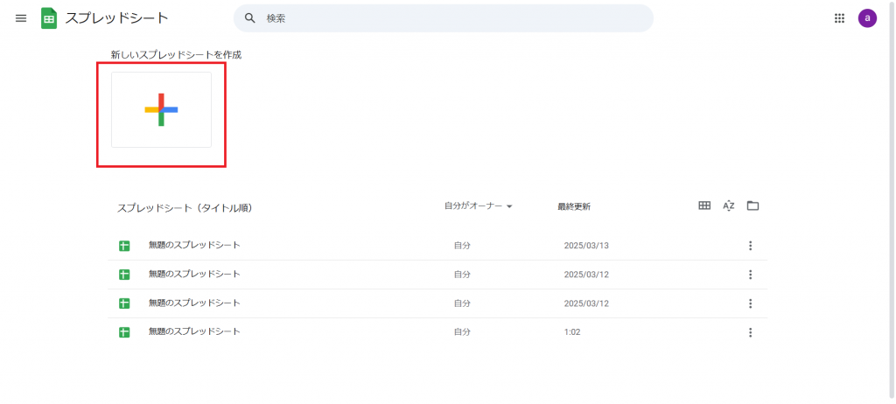
Task: Click the green Sheets logo
Action: coord(49,18)
